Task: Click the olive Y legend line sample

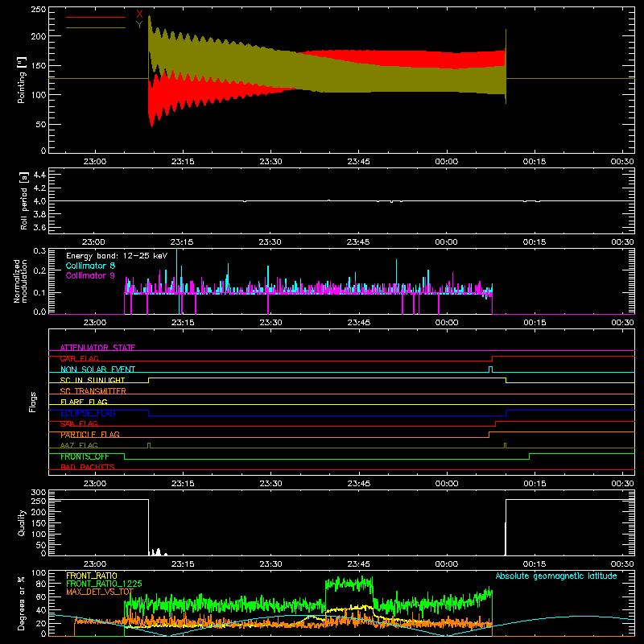Action: 96,28
